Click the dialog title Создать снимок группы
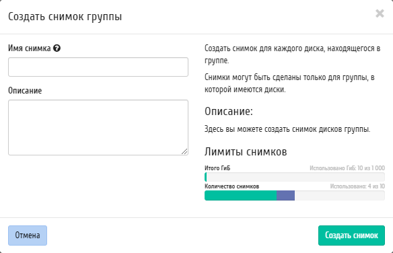Image resolution: width=393 pixels, height=253 pixels. [x=65, y=17]
